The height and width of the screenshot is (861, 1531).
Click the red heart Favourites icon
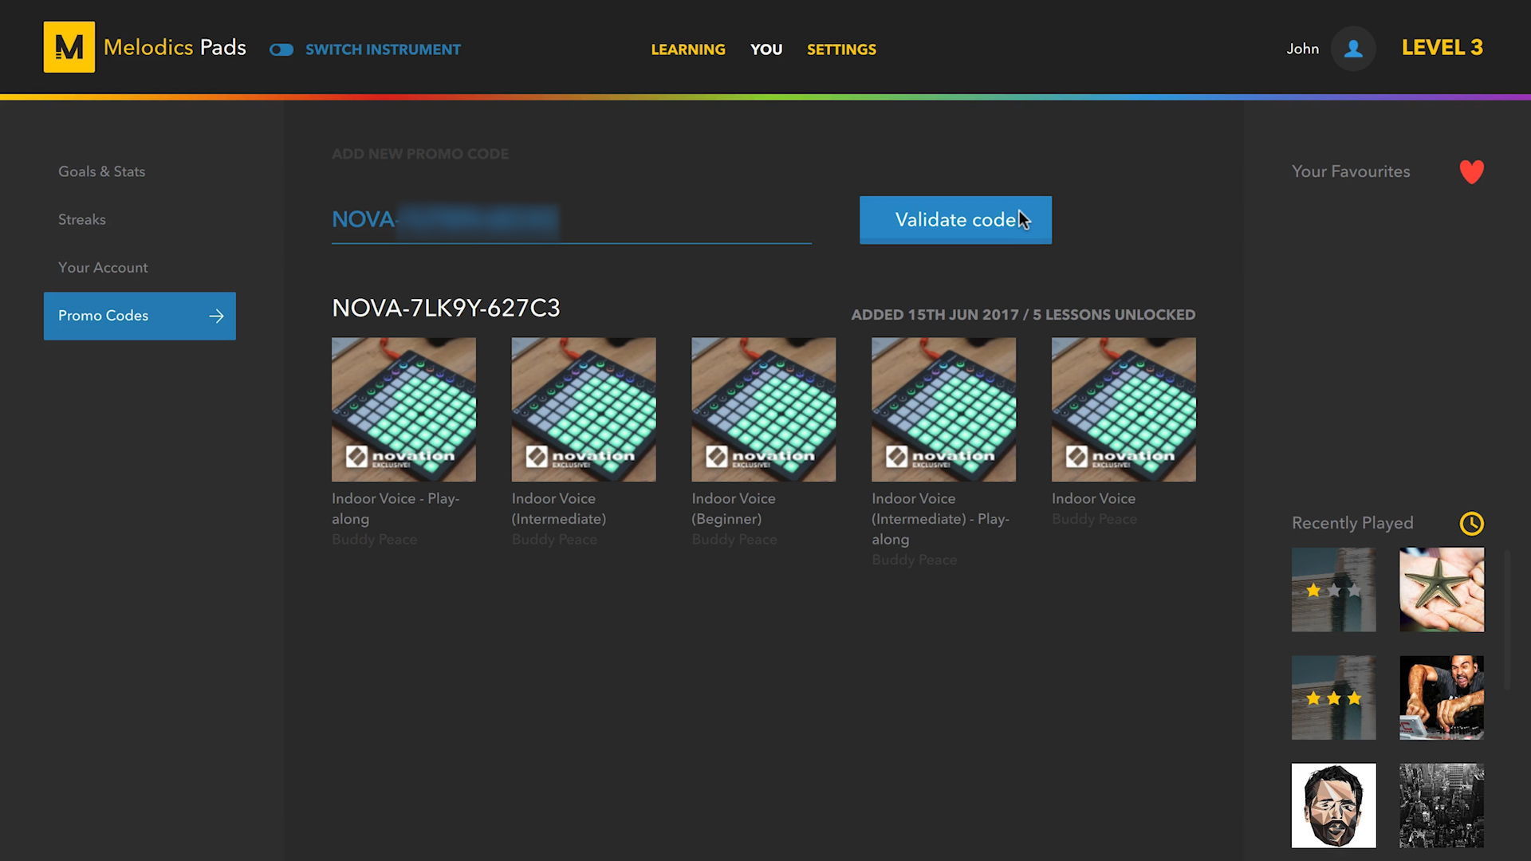click(x=1471, y=171)
